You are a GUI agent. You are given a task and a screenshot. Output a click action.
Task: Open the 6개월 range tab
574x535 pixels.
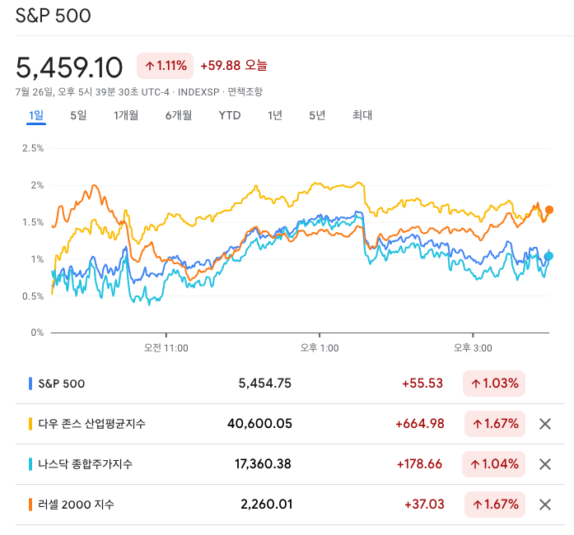(179, 115)
